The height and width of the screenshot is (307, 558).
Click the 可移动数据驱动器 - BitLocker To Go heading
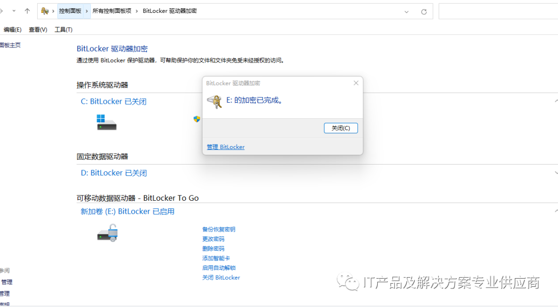[137, 198]
